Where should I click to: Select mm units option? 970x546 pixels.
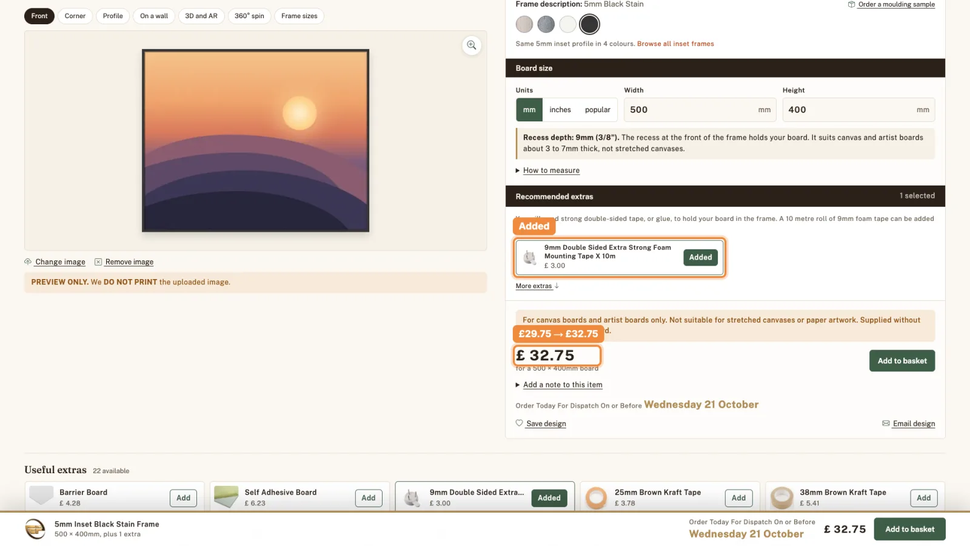point(529,110)
